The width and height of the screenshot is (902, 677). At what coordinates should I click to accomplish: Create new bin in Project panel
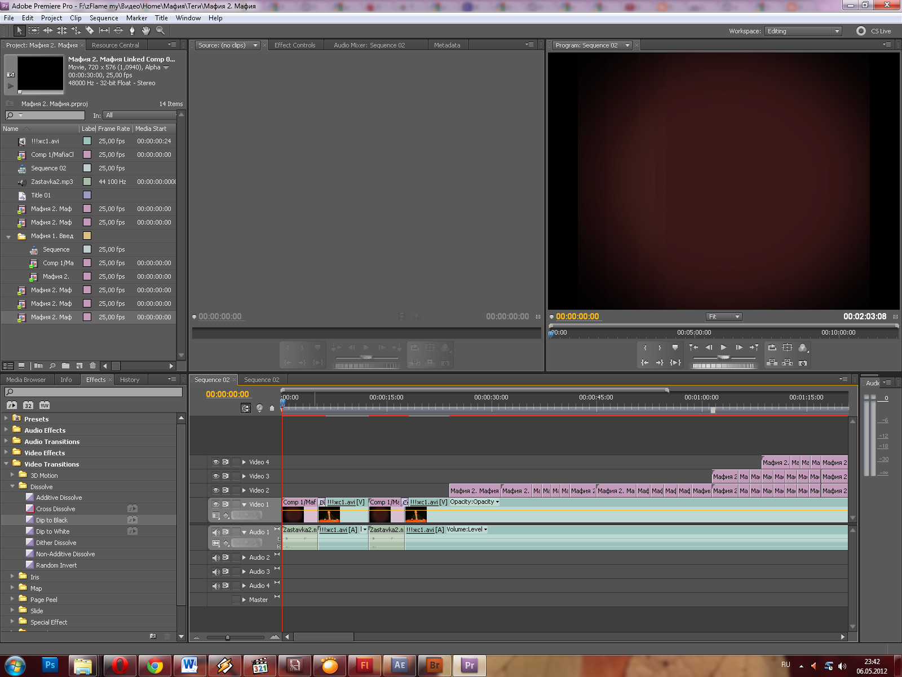pyautogui.click(x=65, y=366)
